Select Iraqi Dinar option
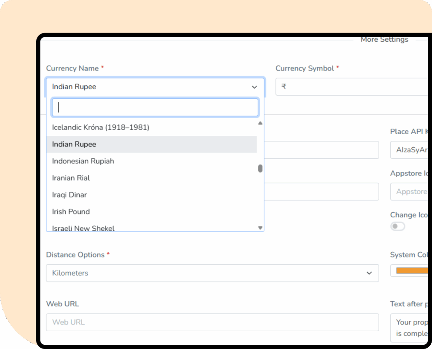The width and height of the screenshot is (432, 349). pos(151,195)
